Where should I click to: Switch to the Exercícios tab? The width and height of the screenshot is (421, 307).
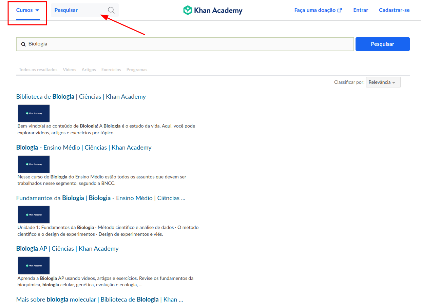pyautogui.click(x=111, y=70)
